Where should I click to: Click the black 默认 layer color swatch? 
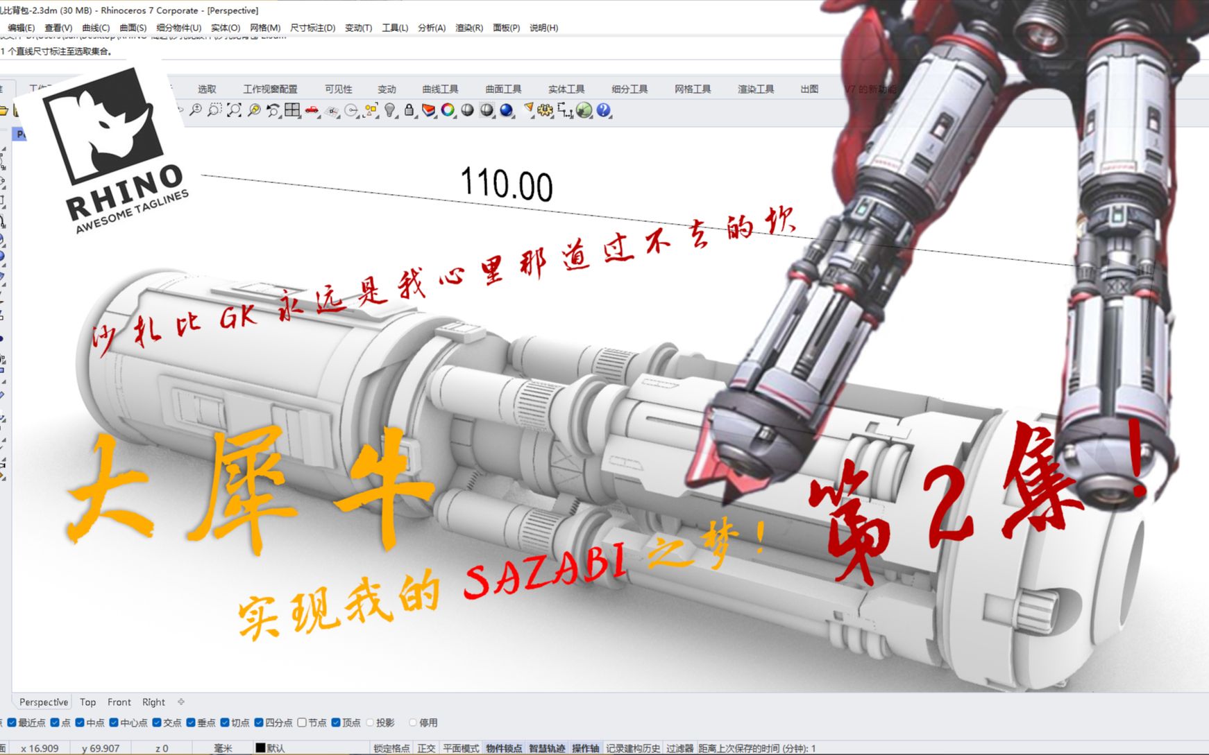pyautogui.click(x=260, y=748)
